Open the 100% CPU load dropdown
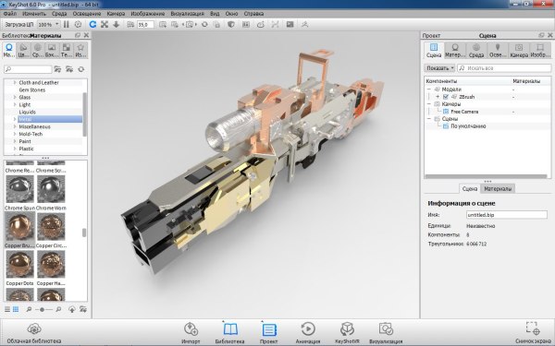The image size is (555, 346). coord(48,24)
